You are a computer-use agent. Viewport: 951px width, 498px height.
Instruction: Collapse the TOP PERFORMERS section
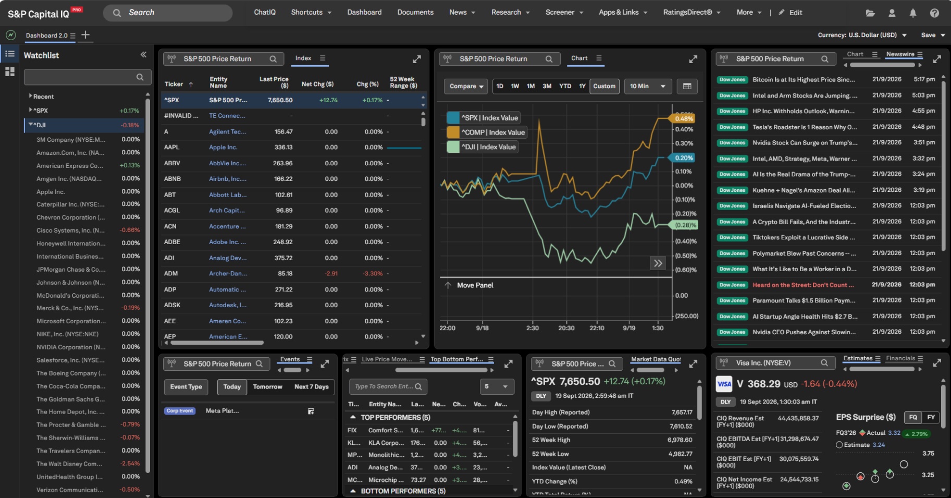[353, 418]
